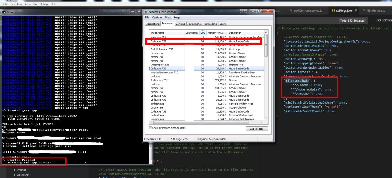This screenshot has height=178, width=392.
Task: Open the kit.interface.ts editor tab
Action: (376, 11)
